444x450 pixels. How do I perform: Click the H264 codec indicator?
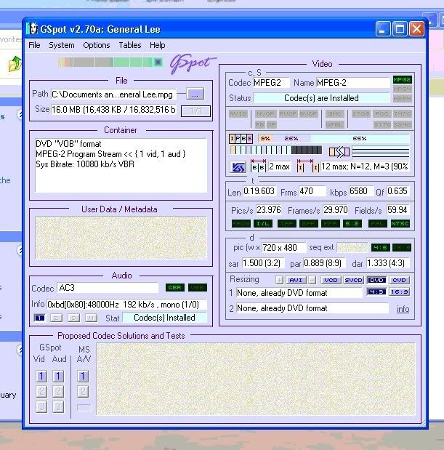pyautogui.click(x=402, y=98)
